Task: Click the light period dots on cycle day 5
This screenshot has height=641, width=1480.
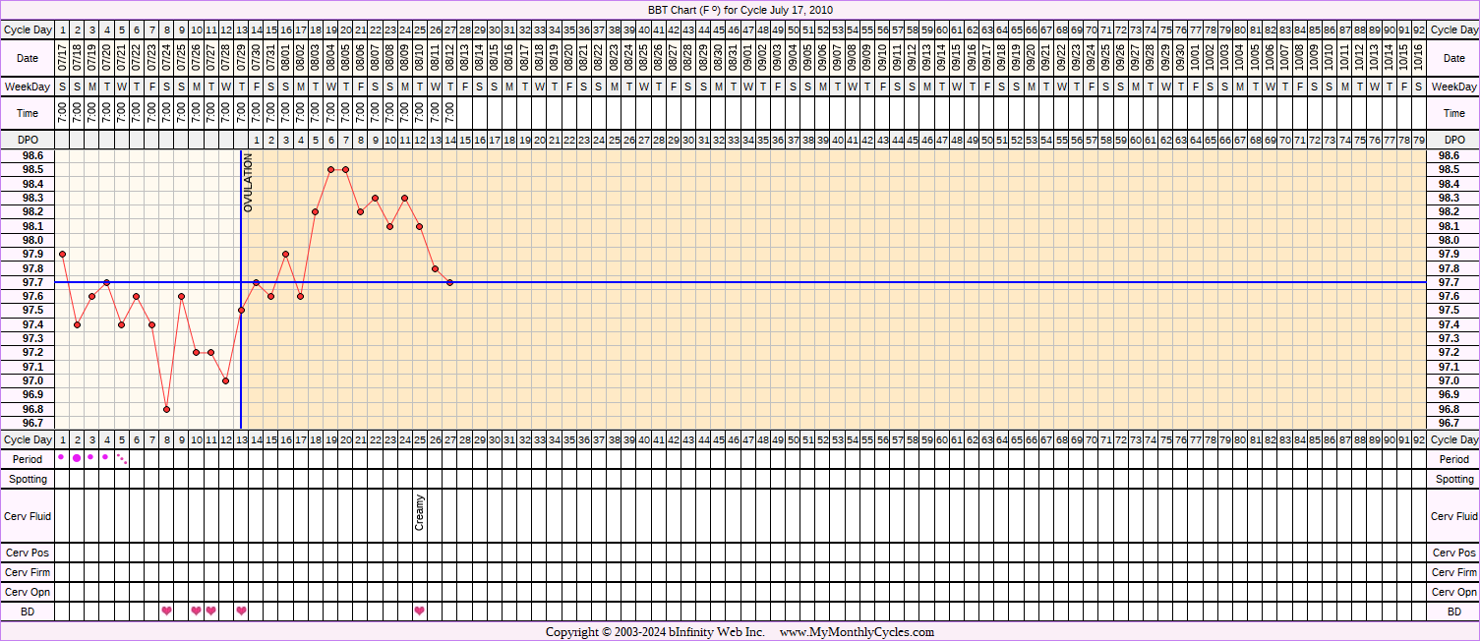Action: point(122,458)
